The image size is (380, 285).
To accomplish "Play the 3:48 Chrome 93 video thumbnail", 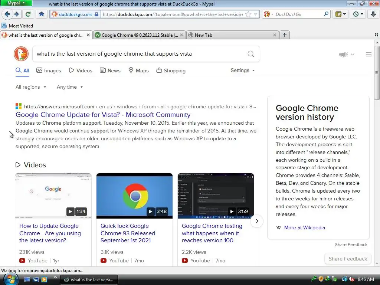I will tap(134, 196).
